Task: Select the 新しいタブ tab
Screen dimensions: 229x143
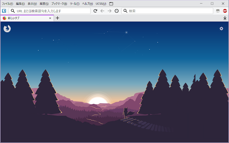Action: point(27,18)
